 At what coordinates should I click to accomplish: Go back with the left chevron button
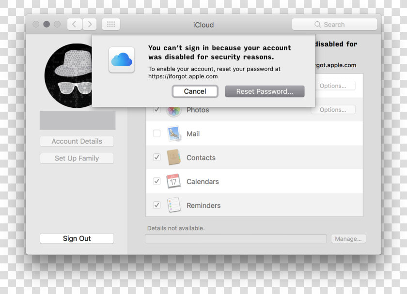coord(75,24)
